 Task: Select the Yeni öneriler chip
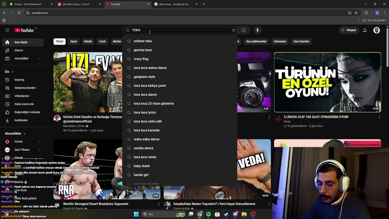pos(301,41)
